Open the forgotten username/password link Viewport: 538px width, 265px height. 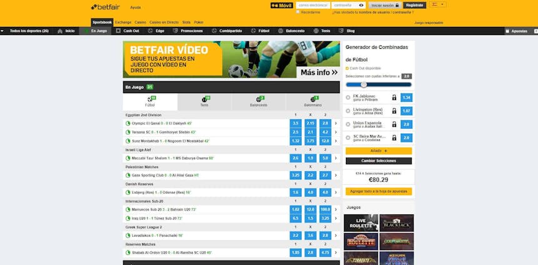[373, 12]
